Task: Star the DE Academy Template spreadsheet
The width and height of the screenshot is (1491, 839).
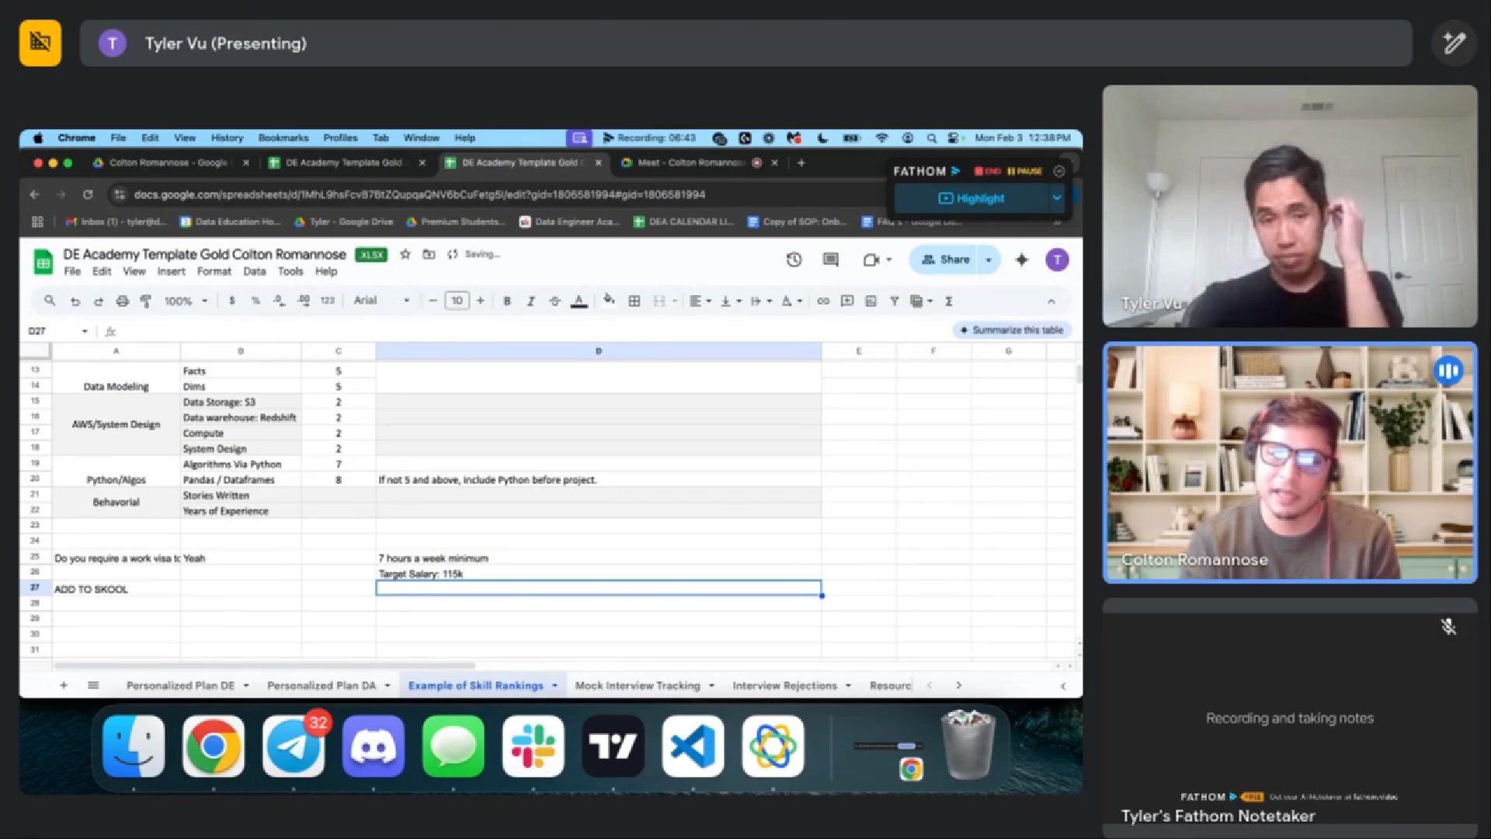Action: pyautogui.click(x=405, y=254)
